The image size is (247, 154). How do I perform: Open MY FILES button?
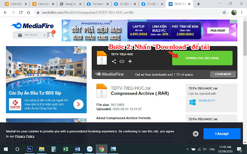coord(27,35)
